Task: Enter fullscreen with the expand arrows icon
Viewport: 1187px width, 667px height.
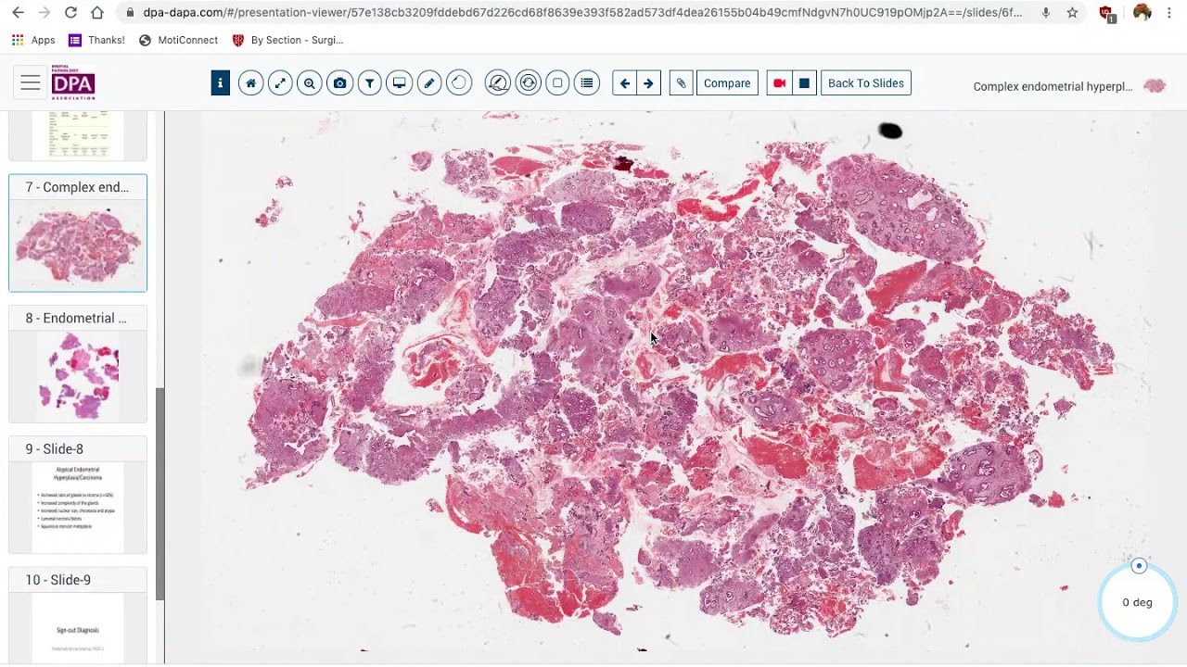Action: [x=280, y=83]
